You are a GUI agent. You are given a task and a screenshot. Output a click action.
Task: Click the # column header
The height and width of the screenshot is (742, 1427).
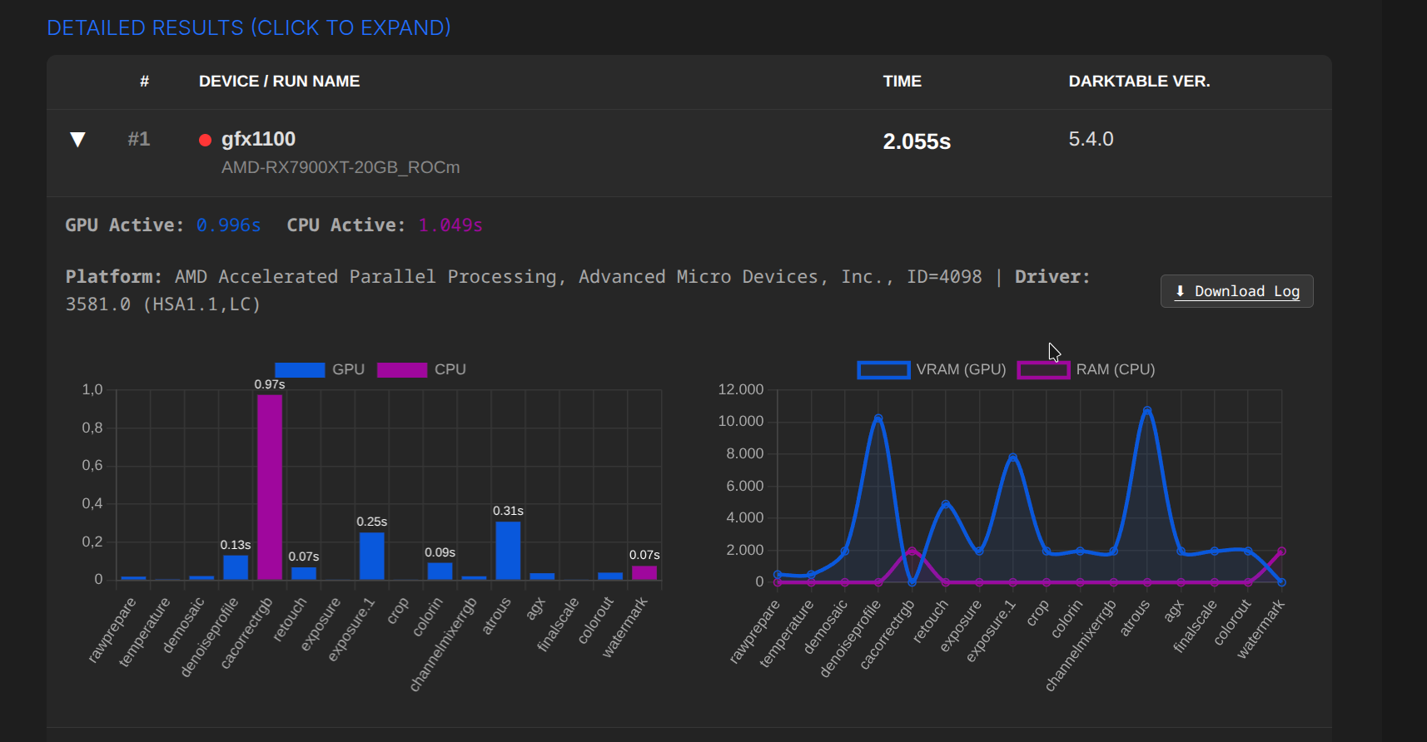(144, 82)
